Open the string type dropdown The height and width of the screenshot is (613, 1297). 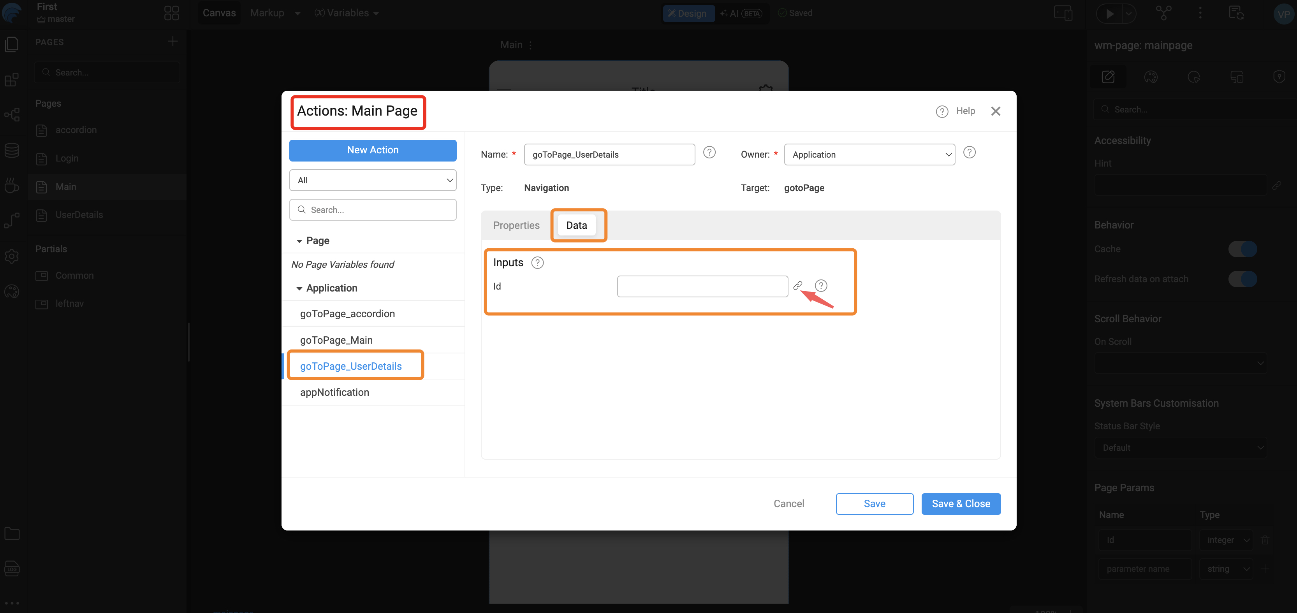click(1227, 569)
